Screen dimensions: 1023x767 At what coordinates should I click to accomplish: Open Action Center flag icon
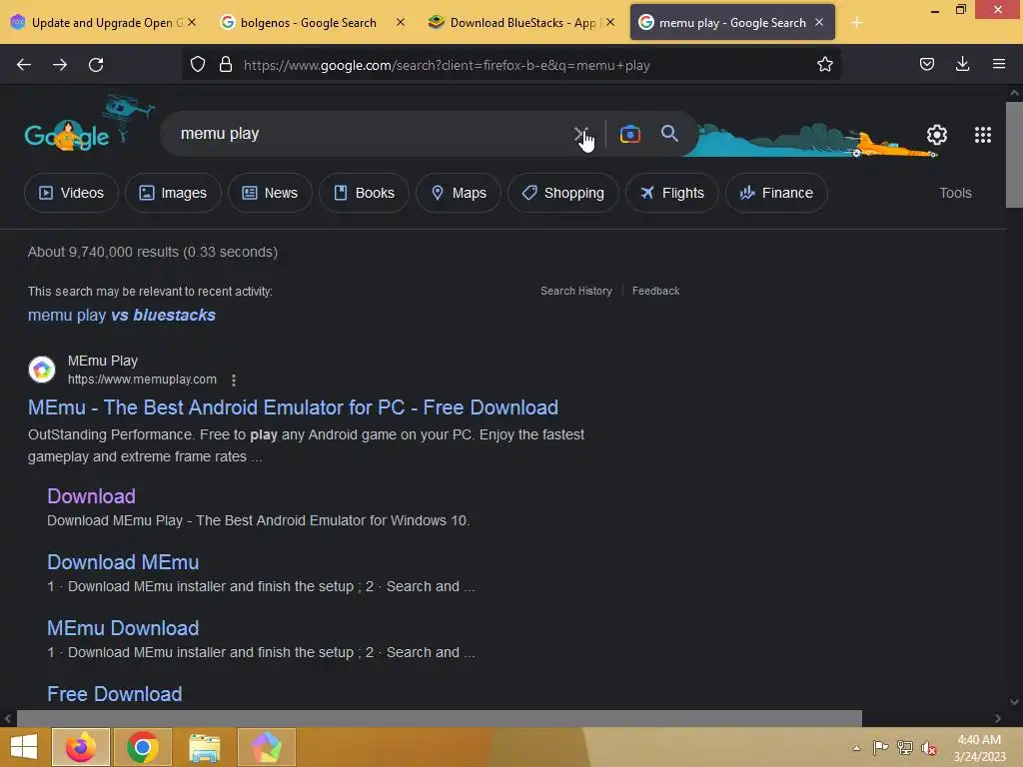(880, 747)
